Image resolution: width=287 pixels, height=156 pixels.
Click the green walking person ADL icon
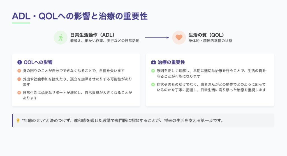point(61,38)
